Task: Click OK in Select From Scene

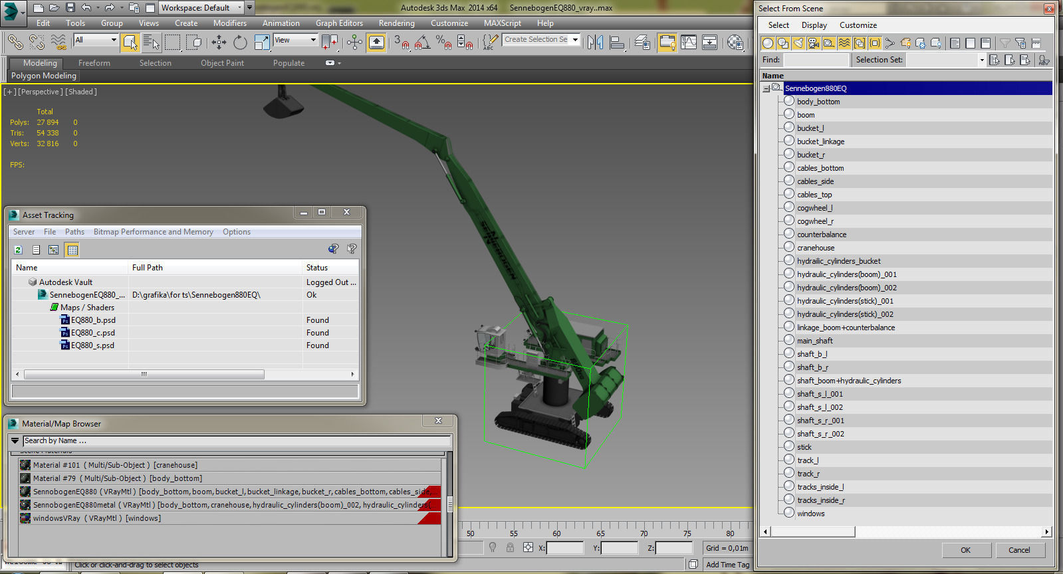Action: pos(965,550)
